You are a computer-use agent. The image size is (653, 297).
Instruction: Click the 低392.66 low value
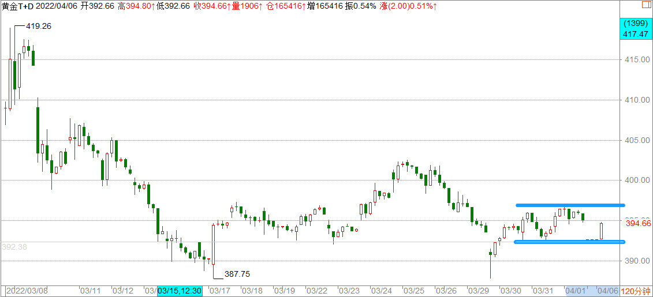coord(173,6)
